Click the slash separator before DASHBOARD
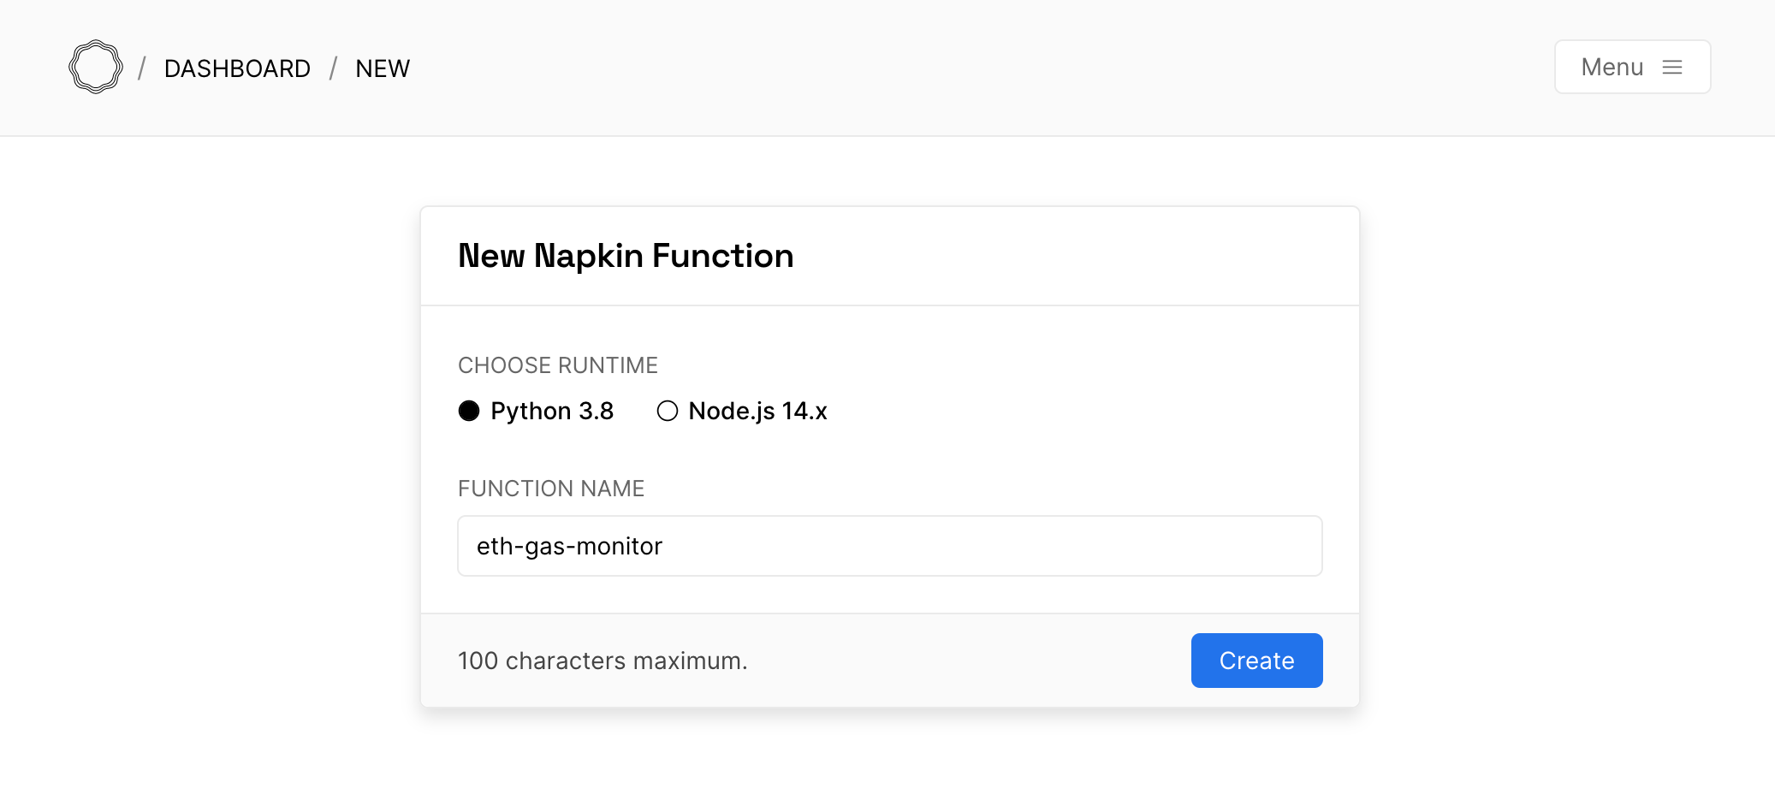The height and width of the screenshot is (806, 1775). click(x=142, y=68)
